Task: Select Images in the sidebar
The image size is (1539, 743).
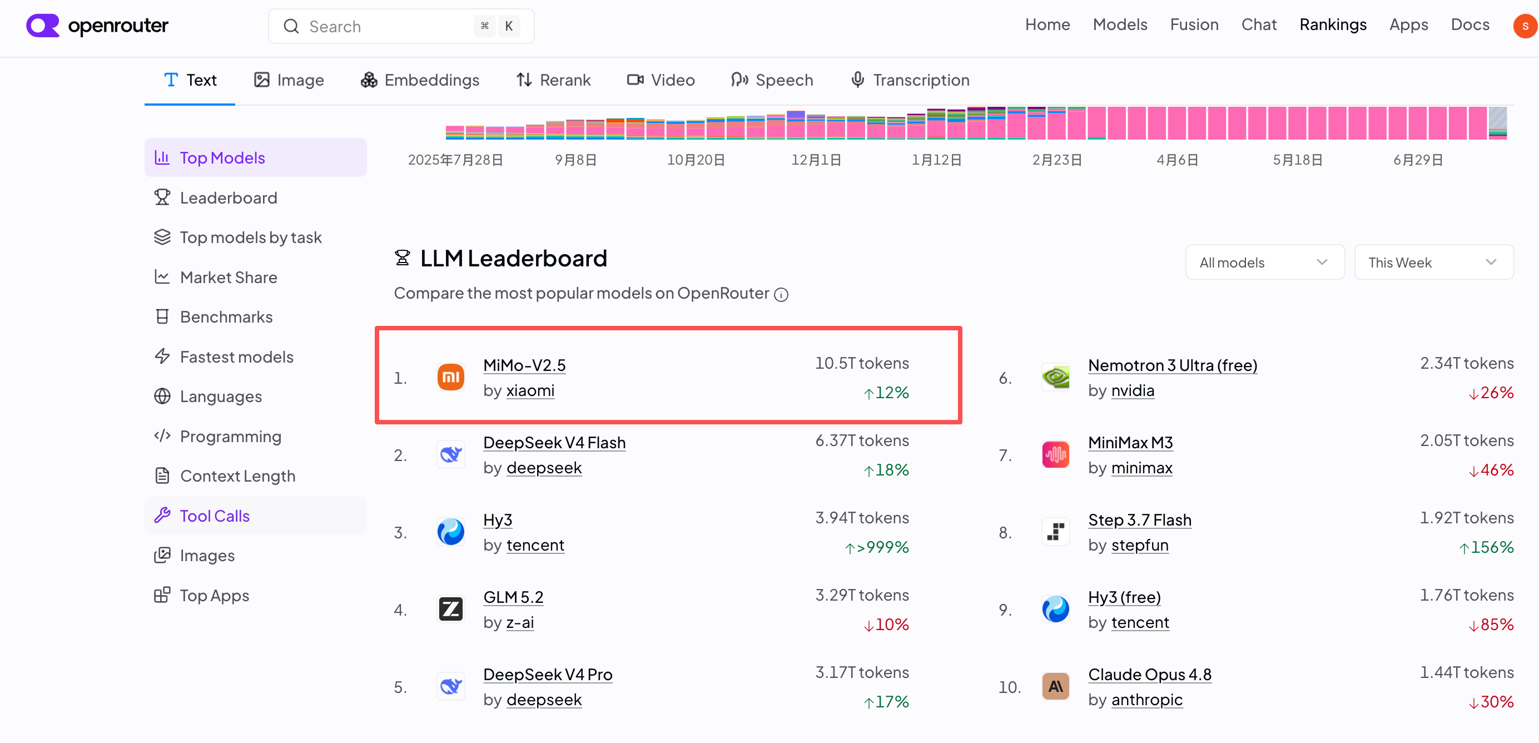Action: [256, 556]
